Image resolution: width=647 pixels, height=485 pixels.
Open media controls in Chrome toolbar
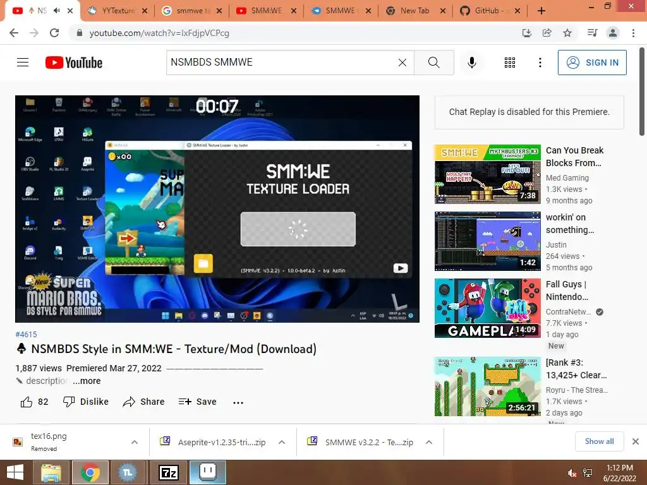[x=592, y=33]
